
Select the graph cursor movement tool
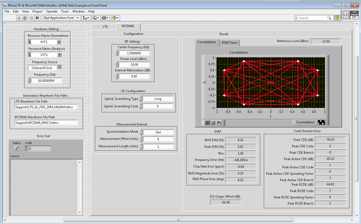tap(207, 123)
